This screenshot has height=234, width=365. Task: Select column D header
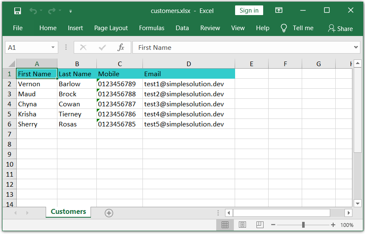pyautogui.click(x=189, y=64)
